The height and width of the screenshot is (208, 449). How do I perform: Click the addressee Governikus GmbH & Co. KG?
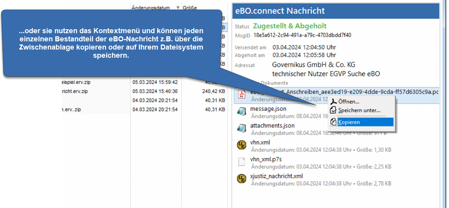coord(314,64)
